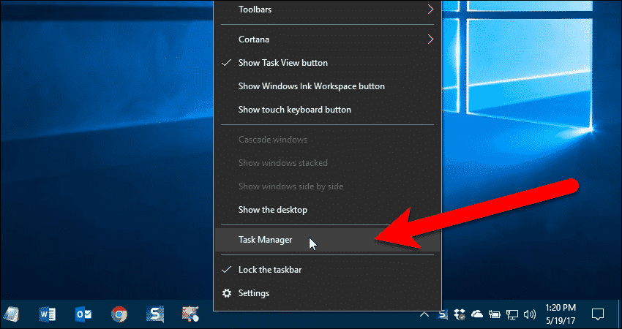Click the volume speaker icon
The width and height of the screenshot is (622, 329).
tap(528, 314)
